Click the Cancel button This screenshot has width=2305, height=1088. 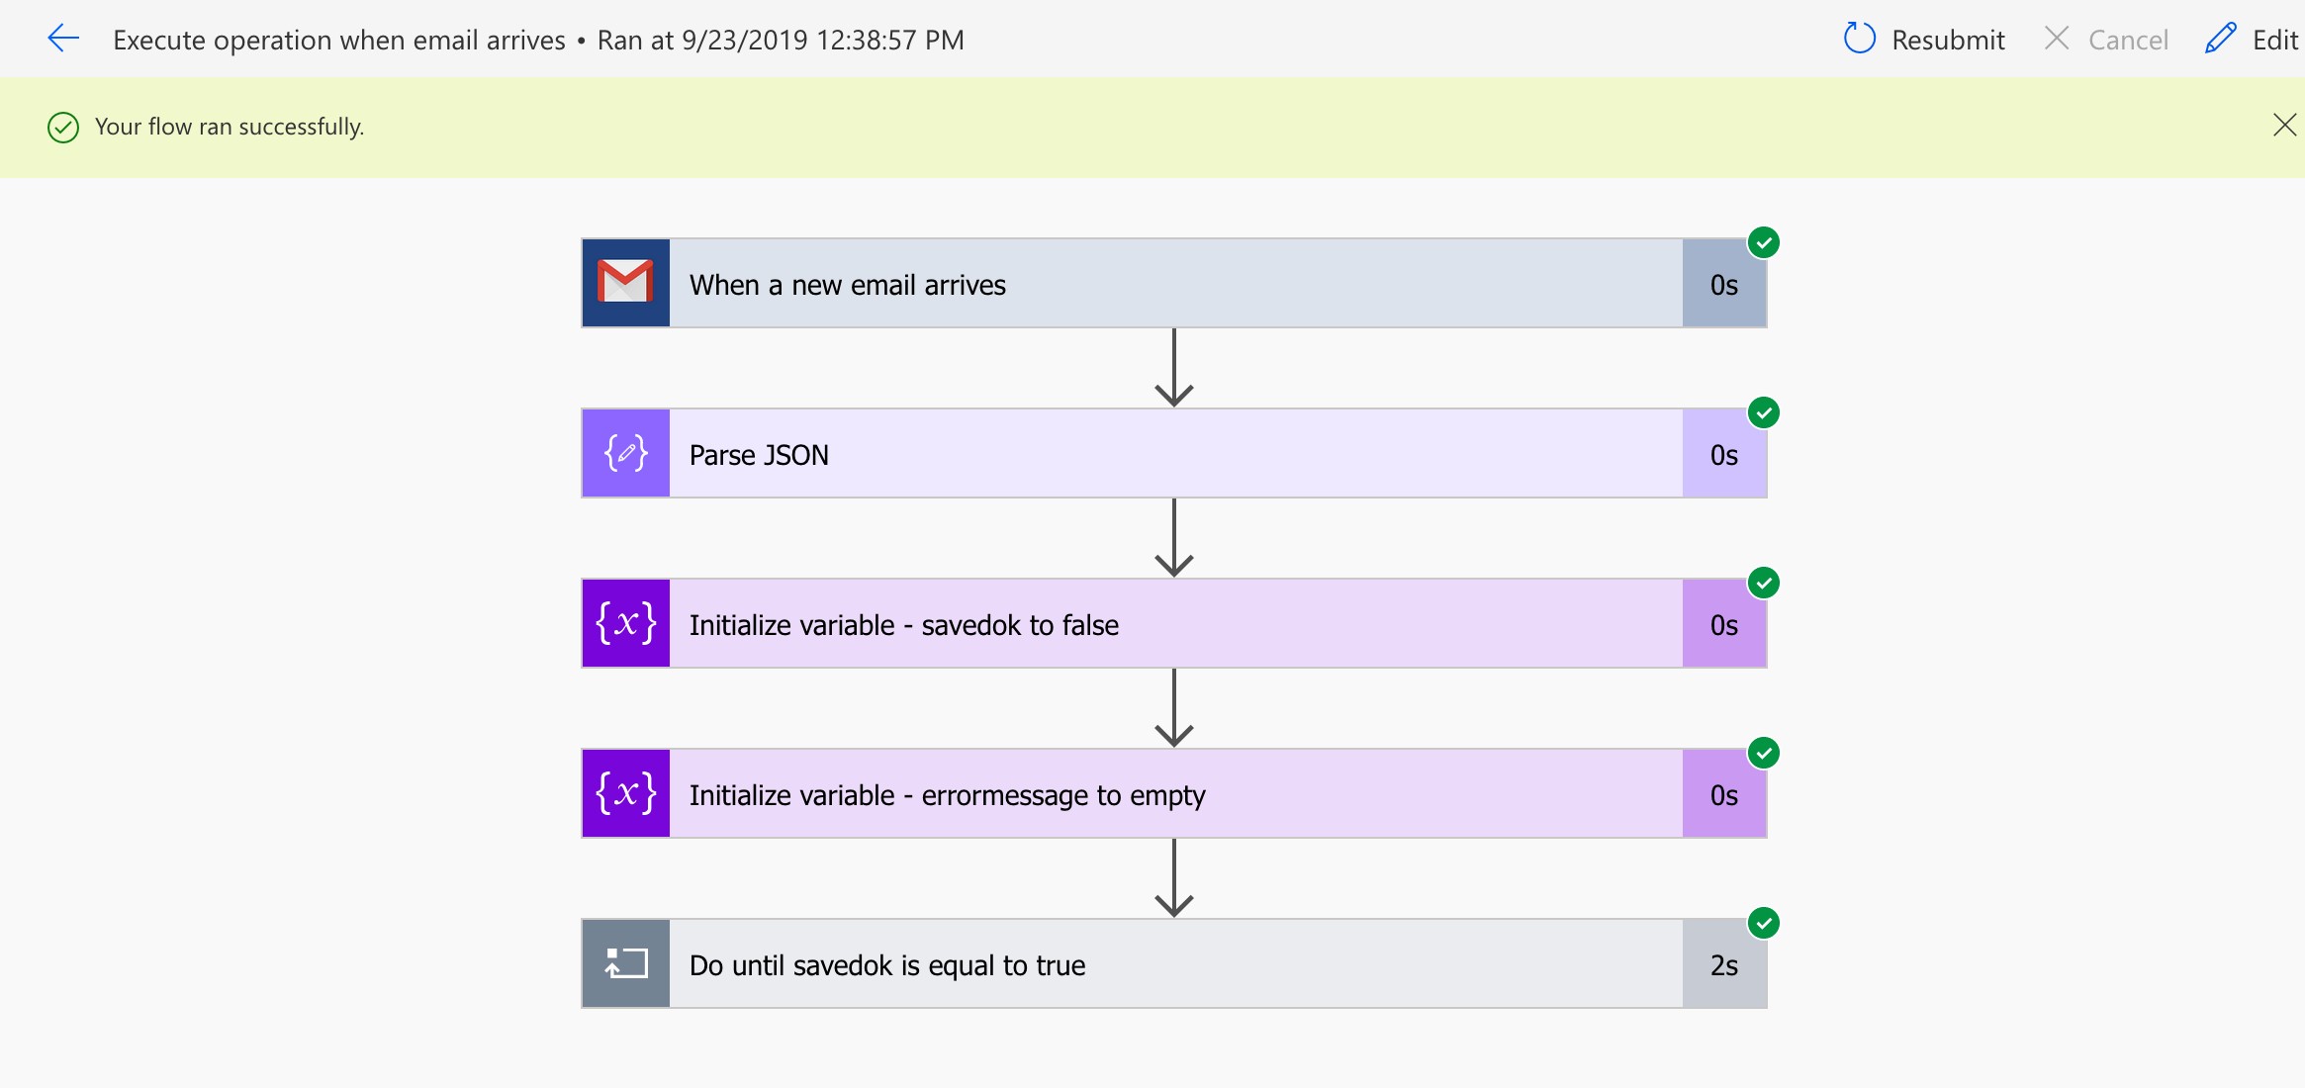[2107, 40]
